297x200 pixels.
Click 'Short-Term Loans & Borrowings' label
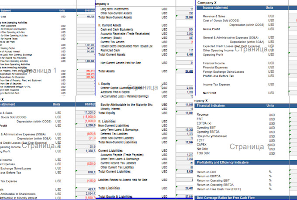point(120,159)
